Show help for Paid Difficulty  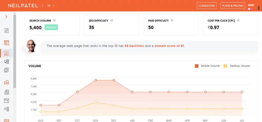point(172,20)
